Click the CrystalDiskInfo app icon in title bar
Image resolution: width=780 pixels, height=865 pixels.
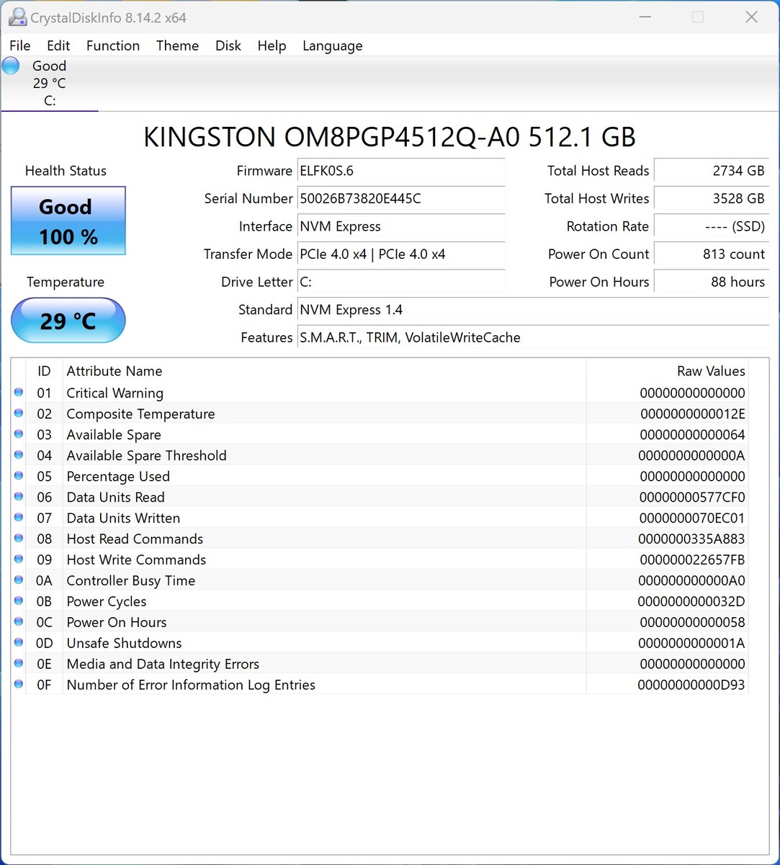[x=17, y=17]
